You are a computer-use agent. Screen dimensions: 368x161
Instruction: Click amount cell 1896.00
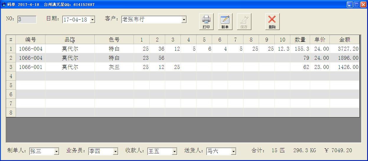[x=345, y=58]
